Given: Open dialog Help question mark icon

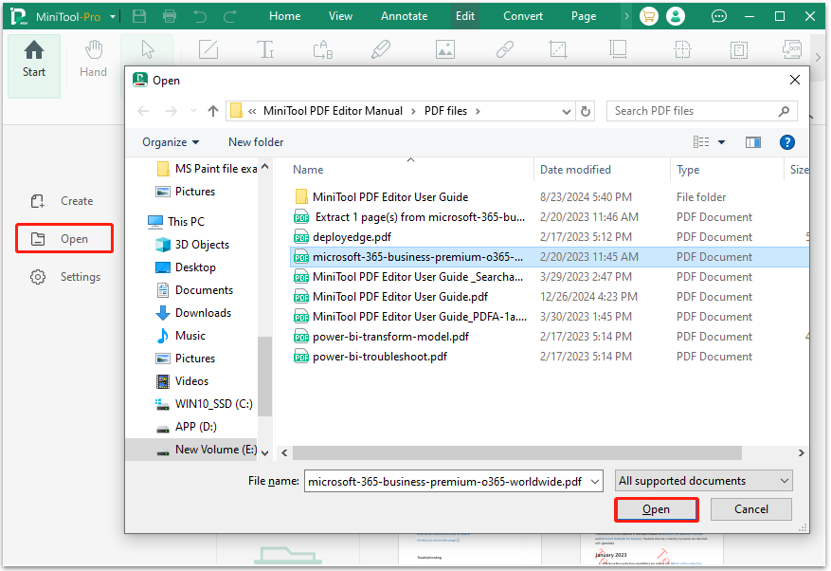Looking at the screenshot, I should click(x=786, y=142).
